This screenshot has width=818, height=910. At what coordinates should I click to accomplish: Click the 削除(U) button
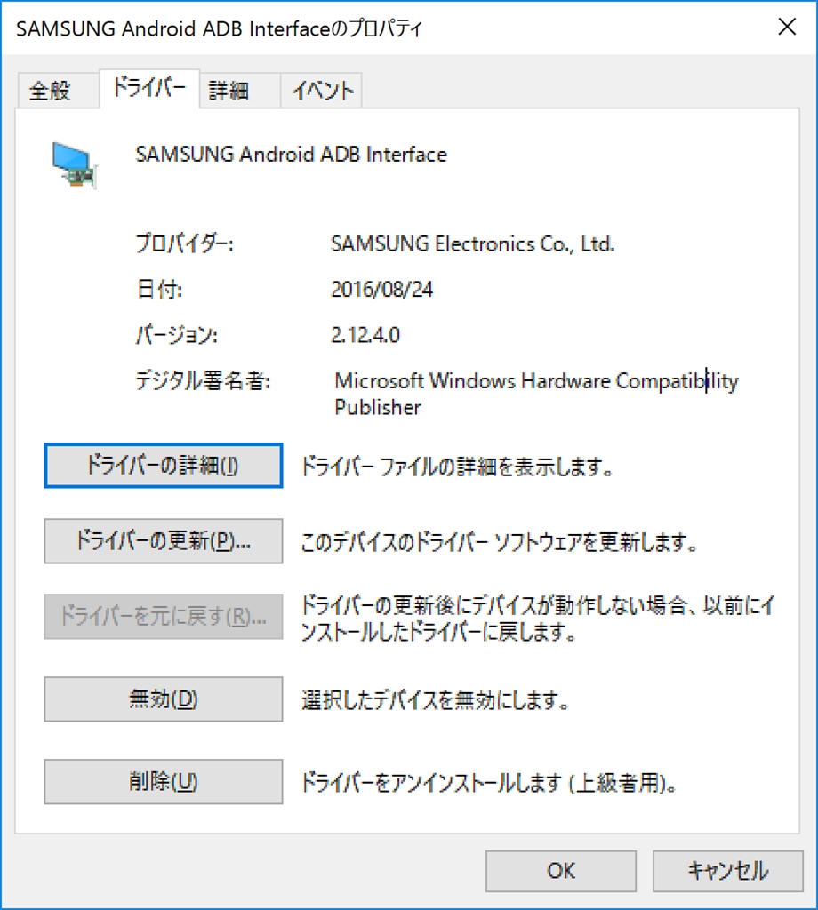[163, 782]
